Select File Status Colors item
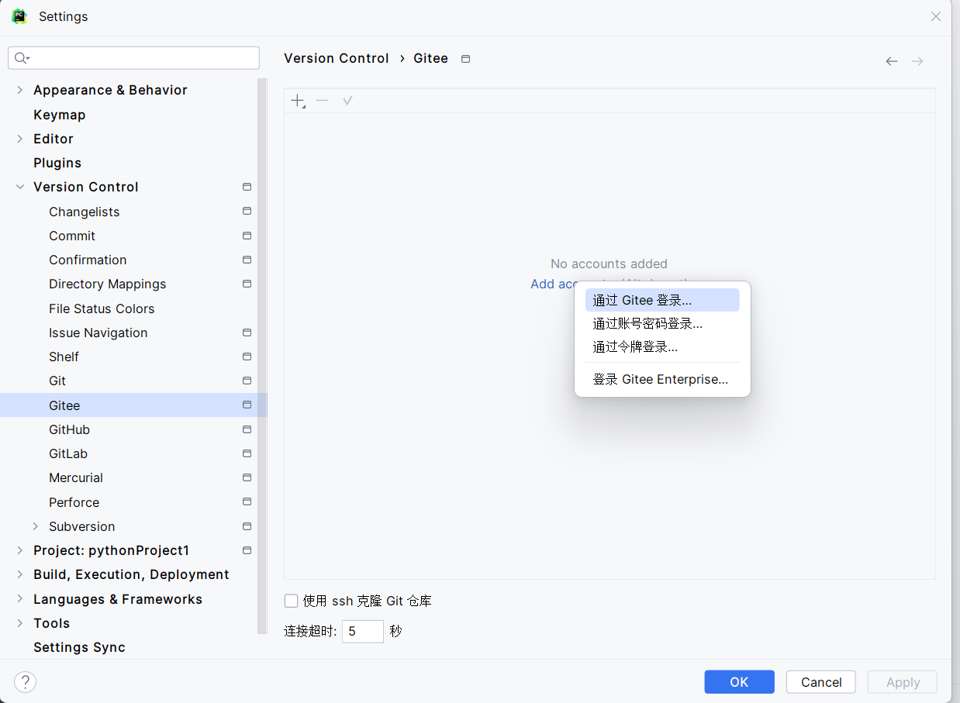The height and width of the screenshot is (703, 960). [x=102, y=308]
